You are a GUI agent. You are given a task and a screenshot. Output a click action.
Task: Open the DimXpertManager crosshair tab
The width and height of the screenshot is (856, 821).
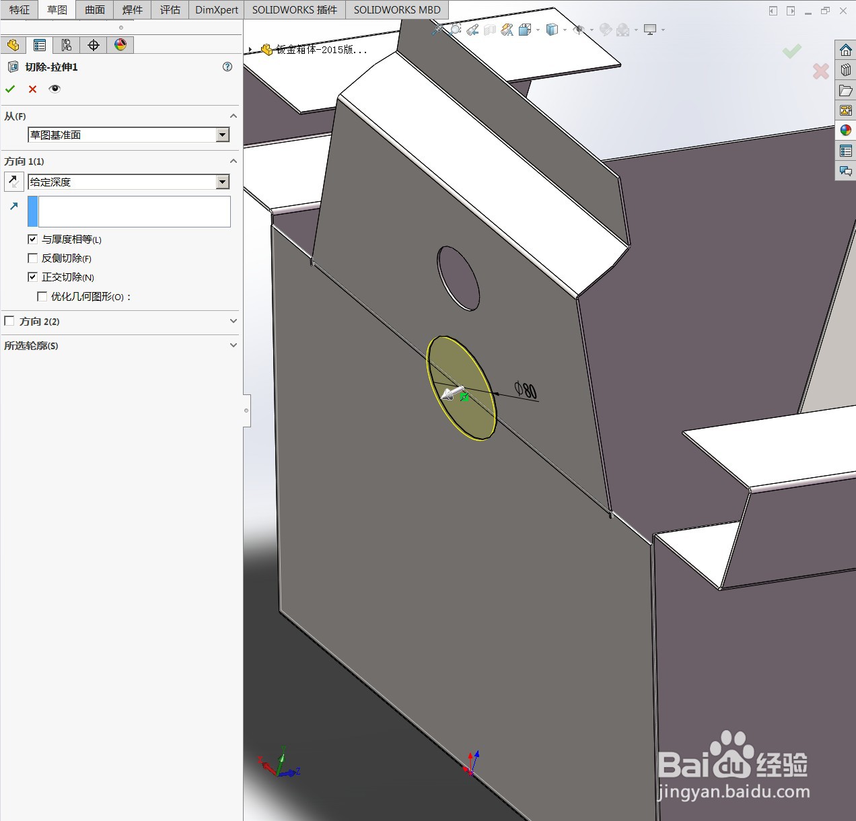click(94, 45)
